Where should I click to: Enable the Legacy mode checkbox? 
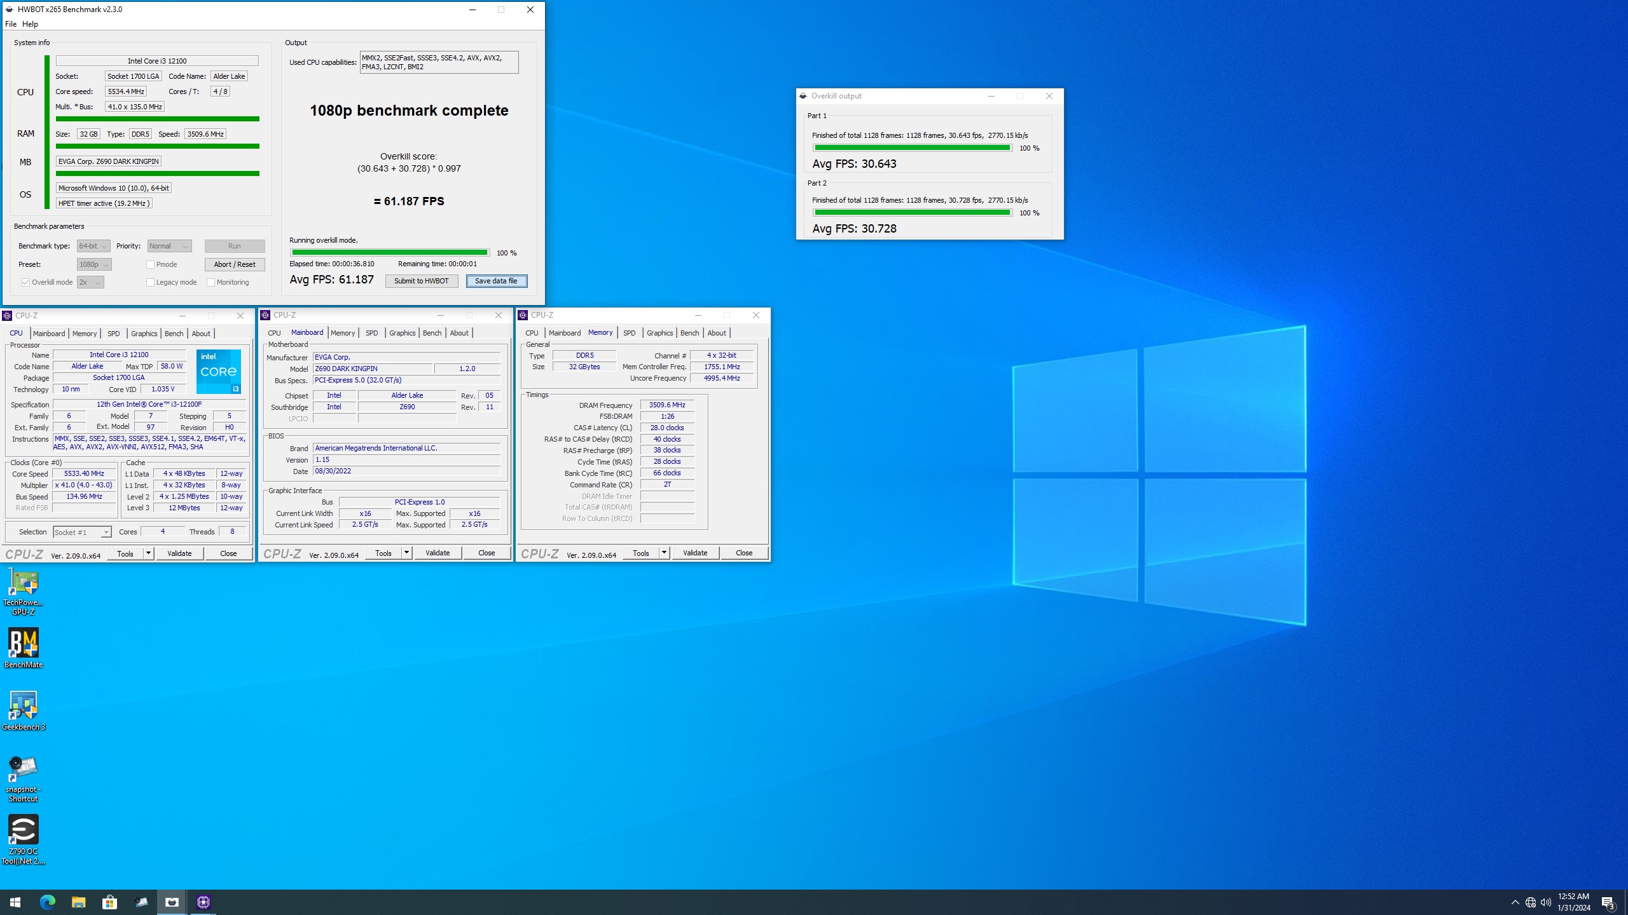click(x=151, y=282)
